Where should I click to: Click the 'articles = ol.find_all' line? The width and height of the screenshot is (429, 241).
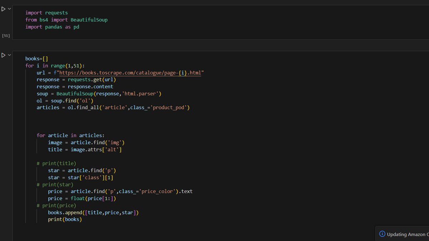[113, 107]
